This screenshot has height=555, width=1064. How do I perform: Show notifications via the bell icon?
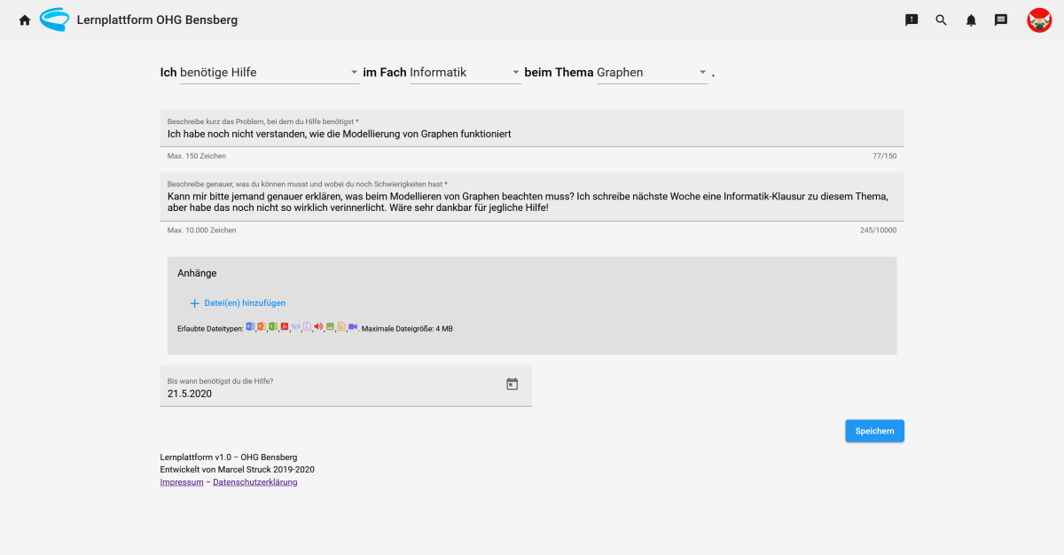(x=971, y=20)
